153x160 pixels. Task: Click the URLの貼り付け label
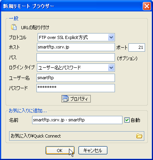[35, 28]
